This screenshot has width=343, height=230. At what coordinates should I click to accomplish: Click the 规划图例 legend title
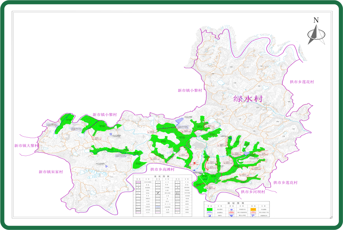(236, 203)
